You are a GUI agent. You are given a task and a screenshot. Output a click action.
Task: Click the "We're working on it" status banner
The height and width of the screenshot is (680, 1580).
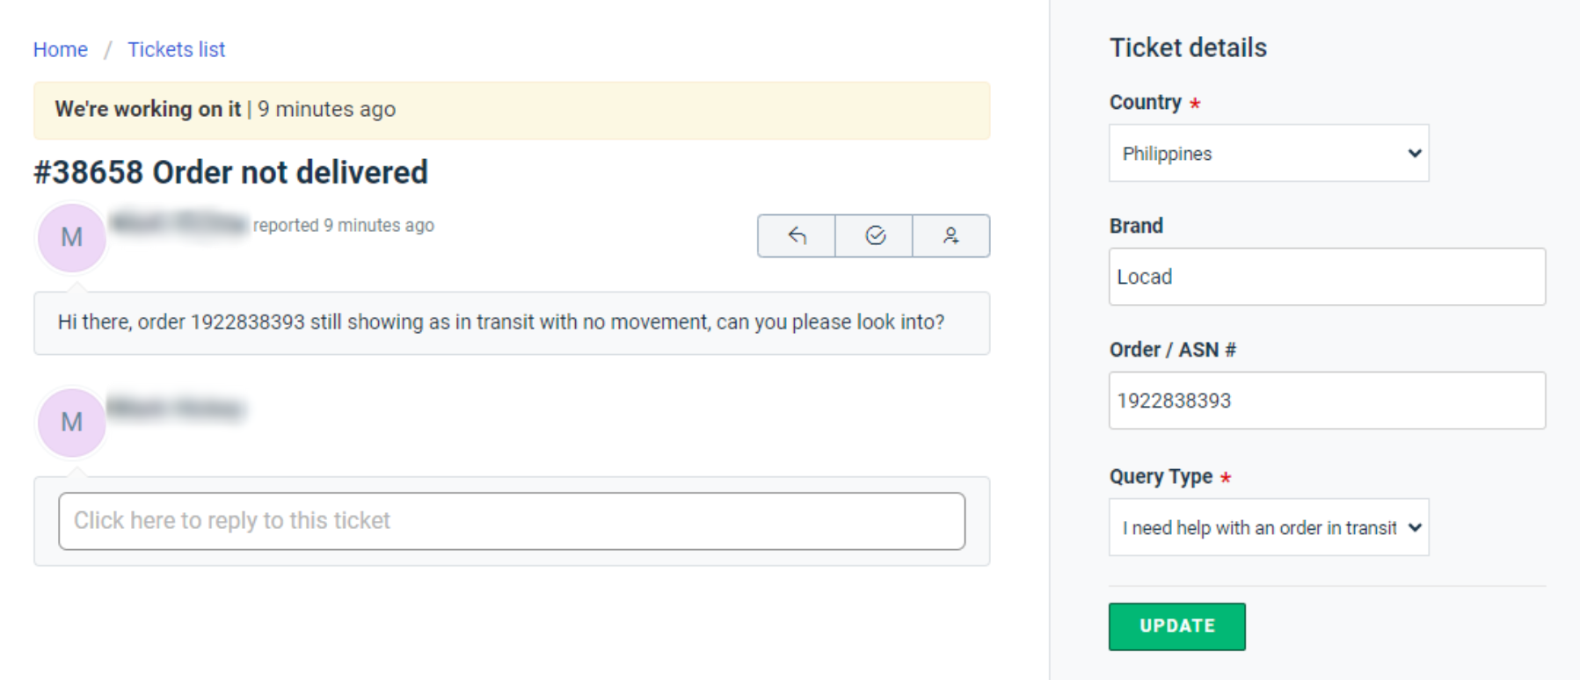(512, 110)
